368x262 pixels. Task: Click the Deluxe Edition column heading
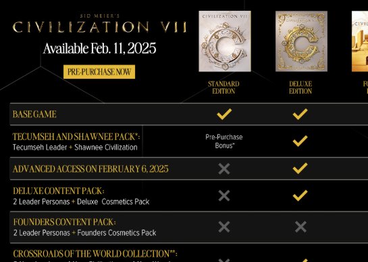(x=300, y=88)
